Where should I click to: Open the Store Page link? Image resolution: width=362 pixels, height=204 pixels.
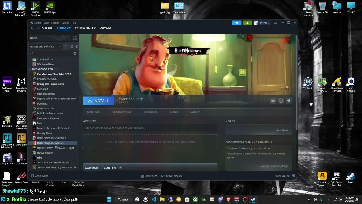93,112
